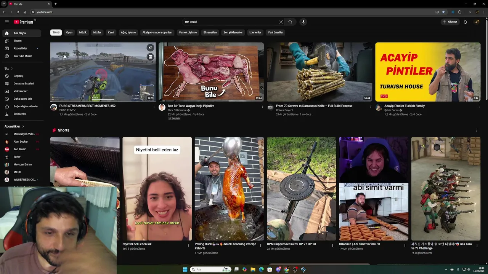Click inside the 'mr beast' search field

(x=231, y=22)
